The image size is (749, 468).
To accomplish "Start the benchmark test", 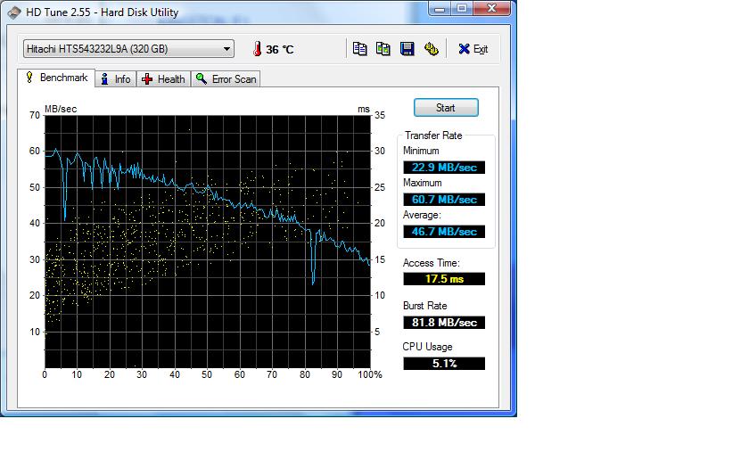I will point(446,108).
